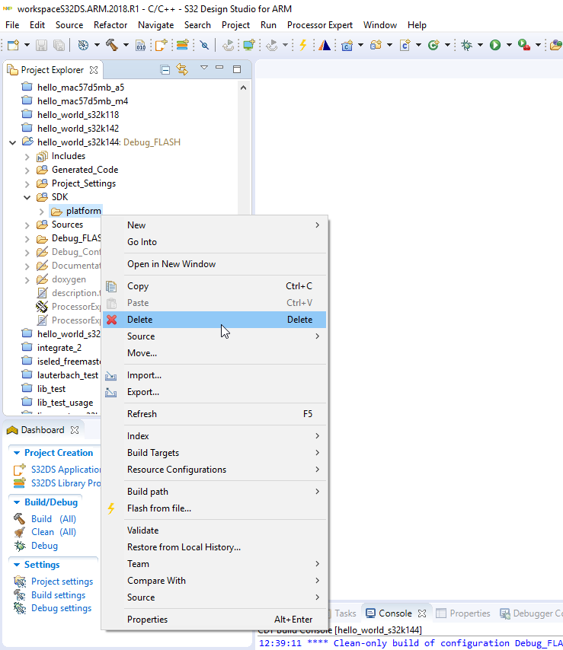This screenshot has height=650, width=563.
Task: Collapse the Build/Debug dashboard section
Action: pyautogui.click(x=17, y=502)
